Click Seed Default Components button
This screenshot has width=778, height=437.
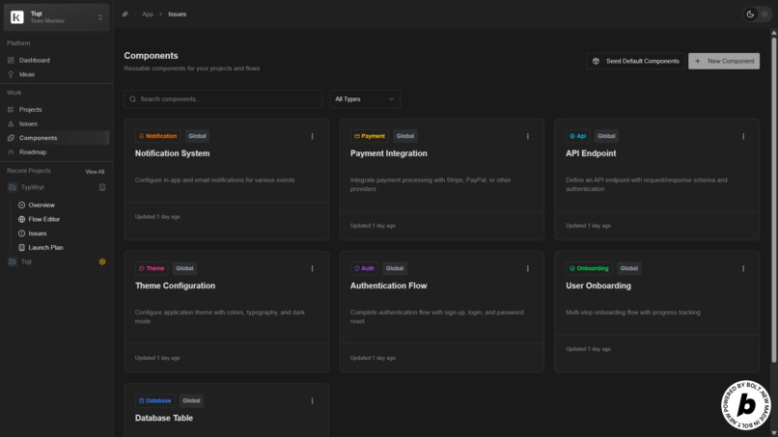(x=635, y=61)
